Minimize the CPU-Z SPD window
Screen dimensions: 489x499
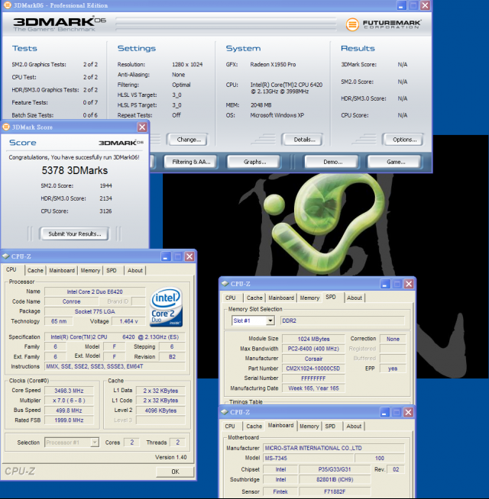tap(385, 284)
